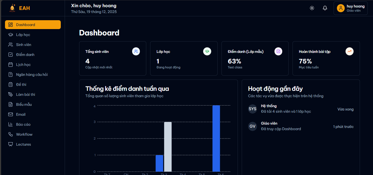The width and height of the screenshot is (373, 175).
Task: Click the Hoàn thành bài tập trend icon
Action: pyautogui.click(x=349, y=51)
